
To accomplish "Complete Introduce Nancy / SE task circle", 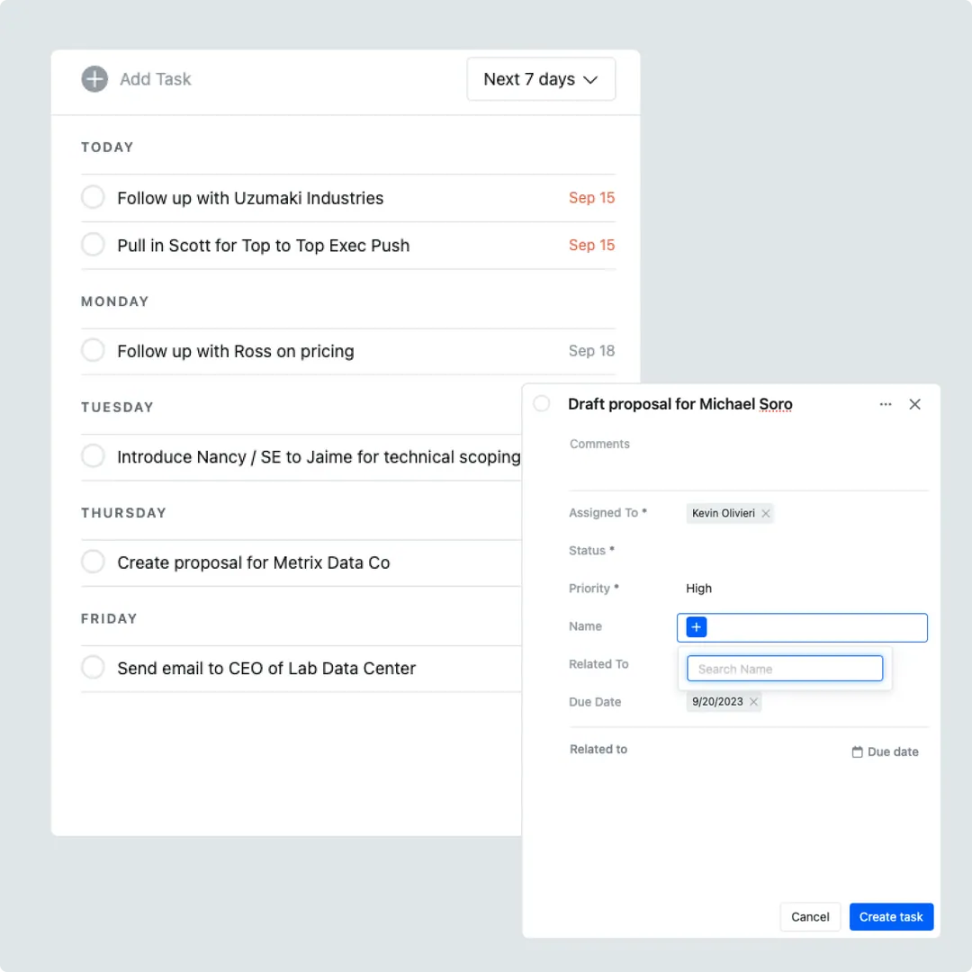I will [x=93, y=456].
